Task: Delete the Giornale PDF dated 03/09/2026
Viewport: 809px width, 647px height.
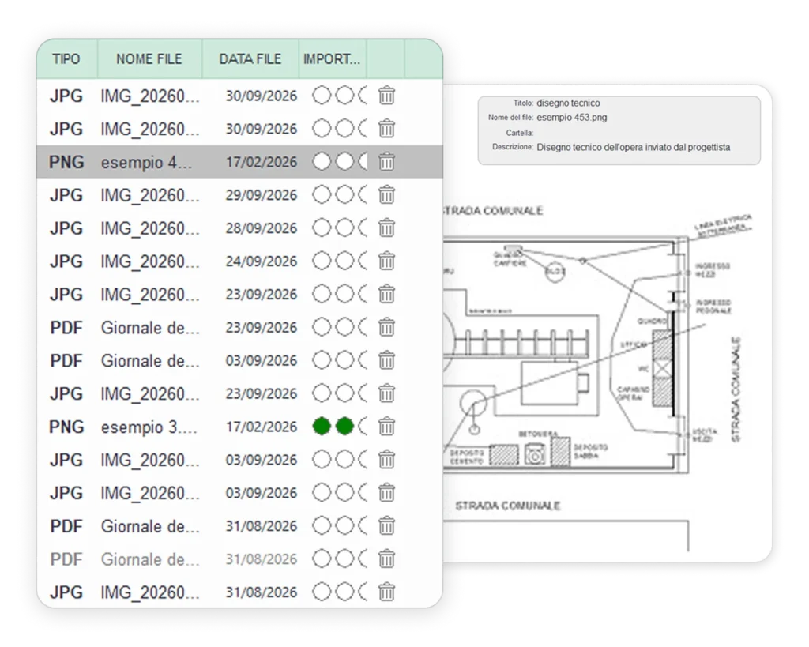Action: [386, 360]
